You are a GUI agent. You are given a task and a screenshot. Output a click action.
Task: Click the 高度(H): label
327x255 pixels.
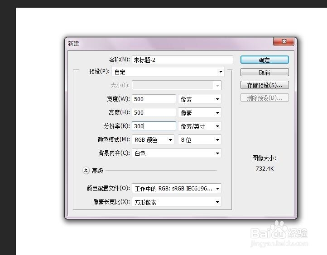pyautogui.click(x=119, y=112)
